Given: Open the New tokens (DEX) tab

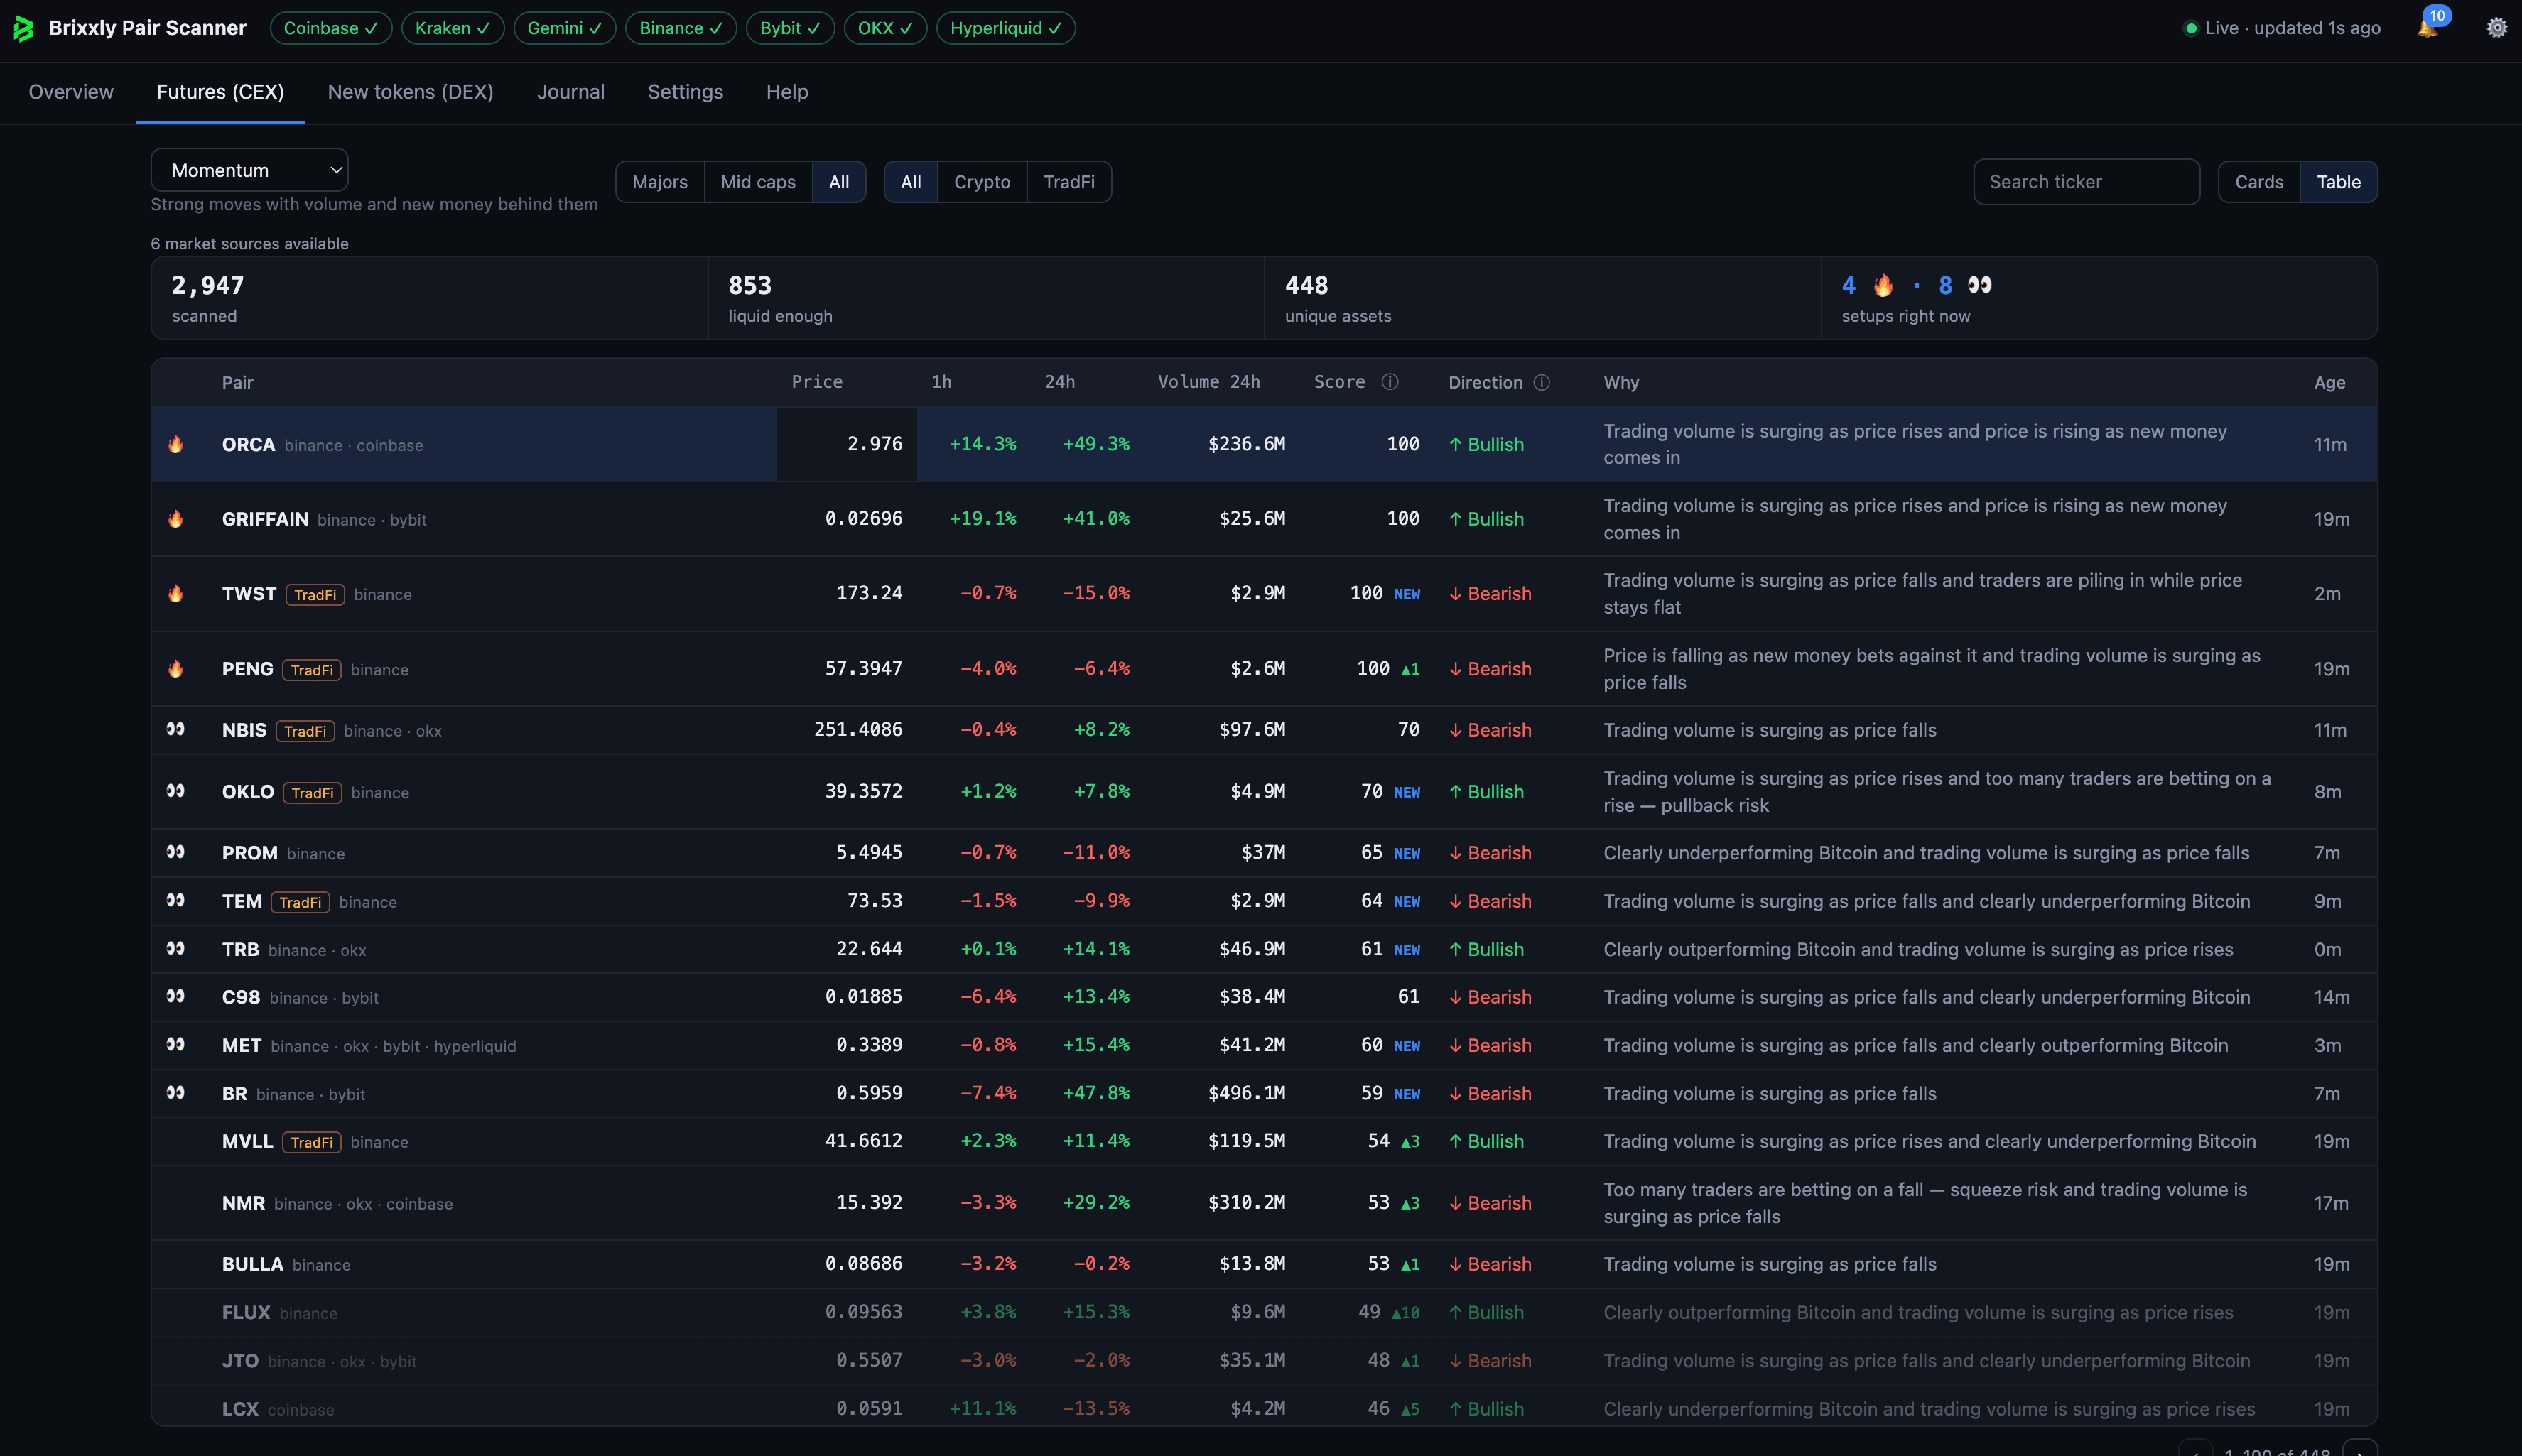Looking at the screenshot, I should (x=411, y=92).
